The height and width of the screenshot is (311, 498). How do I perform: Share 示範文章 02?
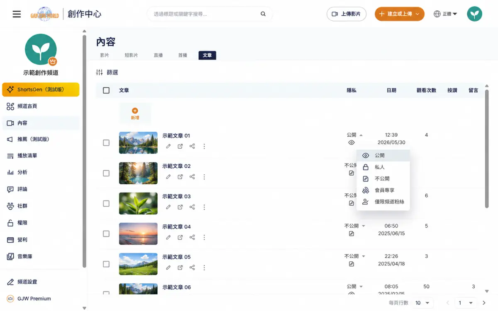(192, 177)
